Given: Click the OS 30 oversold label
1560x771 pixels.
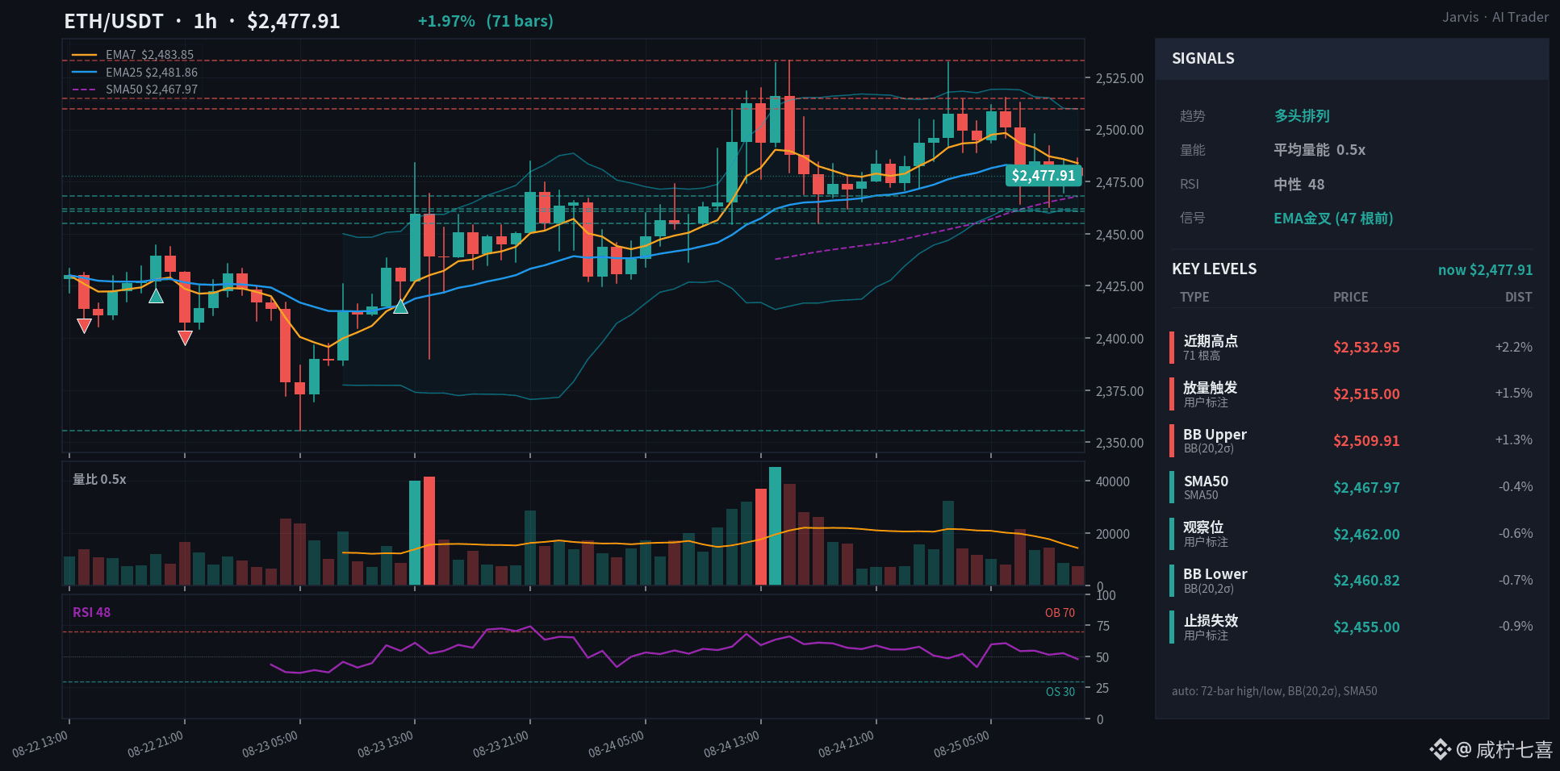Looking at the screenshot, I should [x=1060, y=692].
